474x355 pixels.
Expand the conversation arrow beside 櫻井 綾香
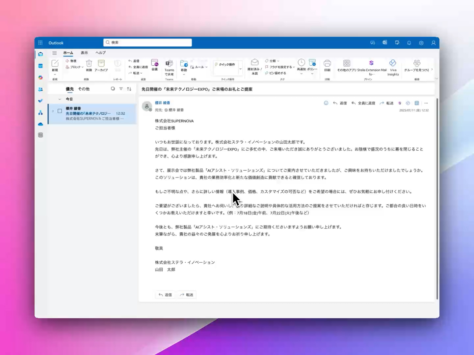(53, 111)
